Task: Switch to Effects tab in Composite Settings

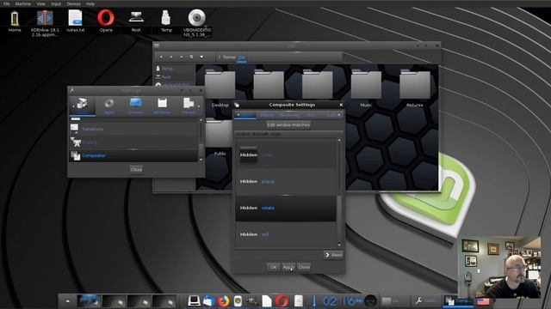Action: [267, 115]
